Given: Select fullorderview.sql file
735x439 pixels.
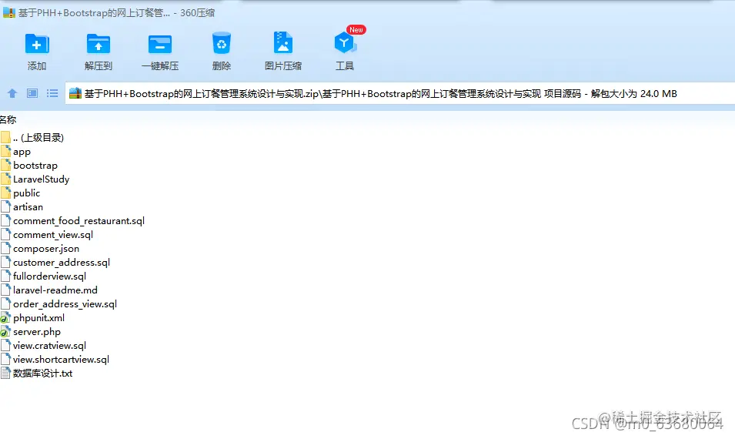Looking at the screenshot, I should (x=44, y=276).
